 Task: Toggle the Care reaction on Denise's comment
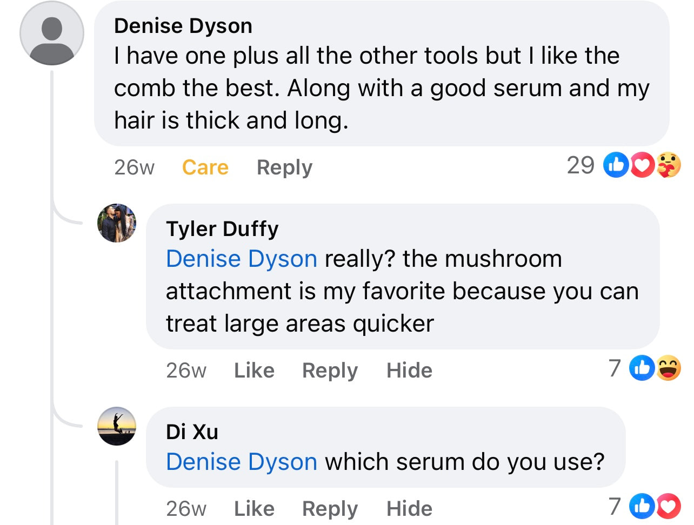click(x=205, y=167)
